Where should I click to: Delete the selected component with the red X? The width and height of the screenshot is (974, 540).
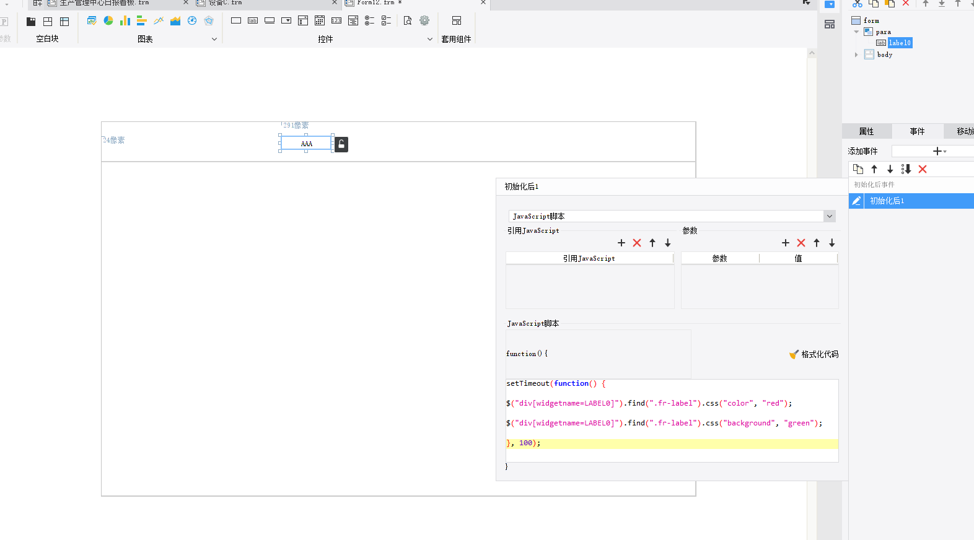click(x=906, y=3)
